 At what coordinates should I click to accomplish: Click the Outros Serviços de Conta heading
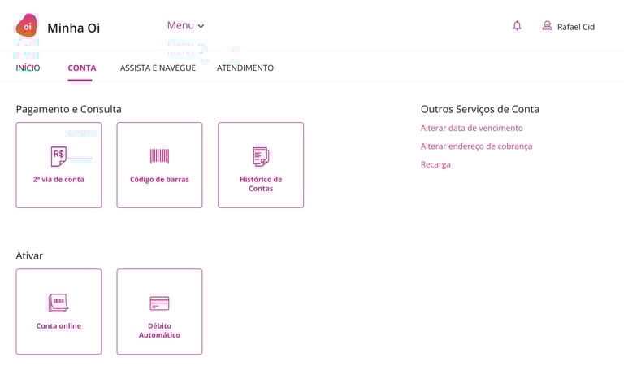pos(480,109)
